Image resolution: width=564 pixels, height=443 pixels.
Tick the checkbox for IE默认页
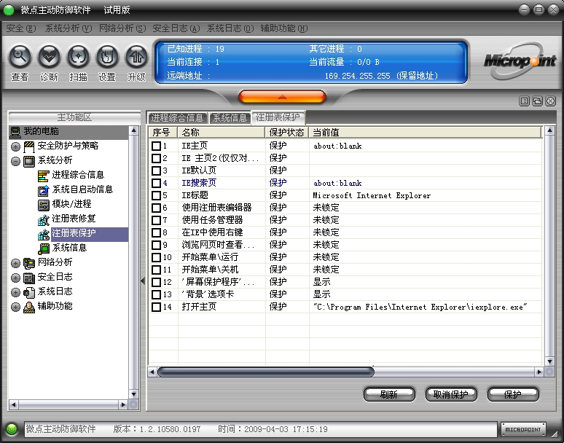[156, 170]
